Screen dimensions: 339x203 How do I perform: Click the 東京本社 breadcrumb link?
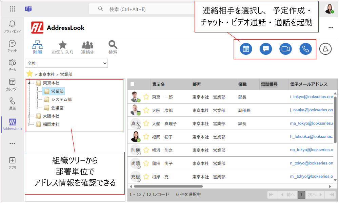[x=47, y=74]
